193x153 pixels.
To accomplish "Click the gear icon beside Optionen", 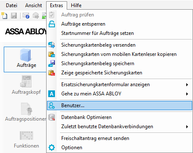I will tap(52, 148).
